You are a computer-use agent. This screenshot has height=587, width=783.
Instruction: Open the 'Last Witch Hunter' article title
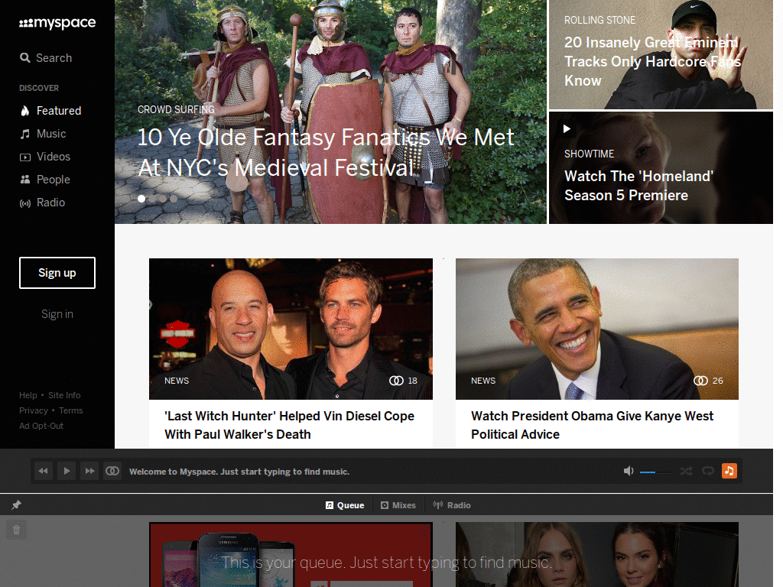[290, 425]
